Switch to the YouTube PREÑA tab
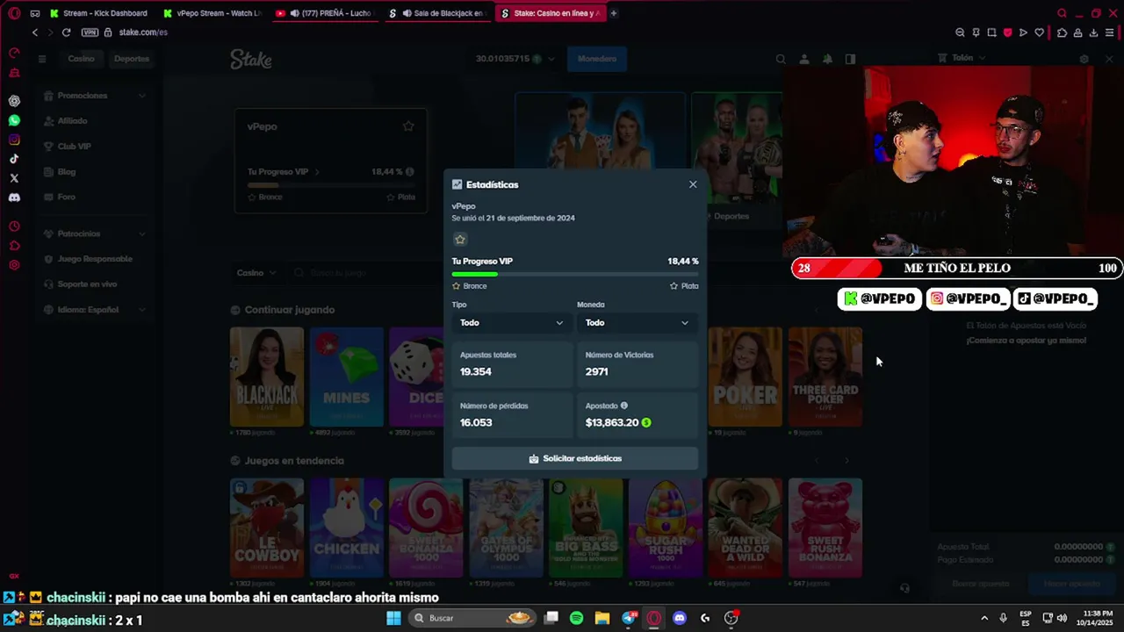The image size is (1124, 632). [x=326, y=13]
